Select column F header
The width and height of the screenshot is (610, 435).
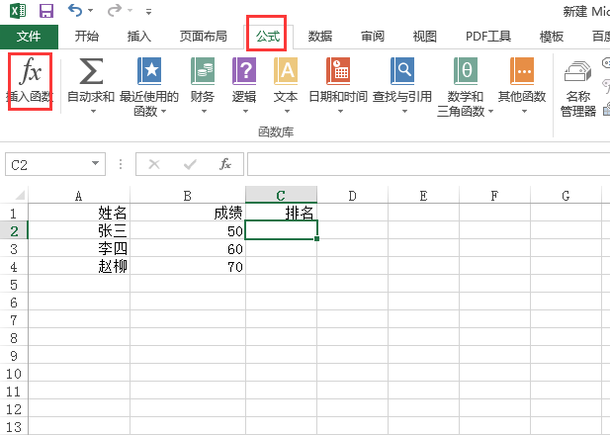[494, 196]
